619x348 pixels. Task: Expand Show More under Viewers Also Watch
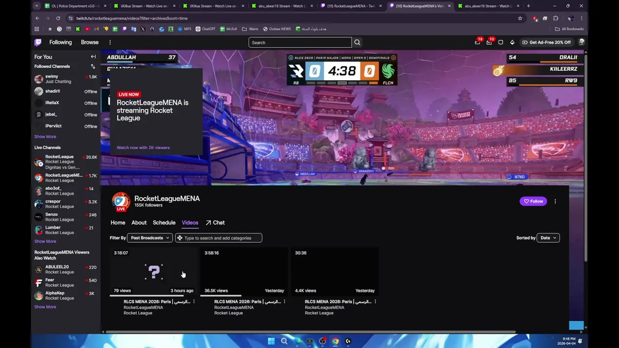click(45, 307)
